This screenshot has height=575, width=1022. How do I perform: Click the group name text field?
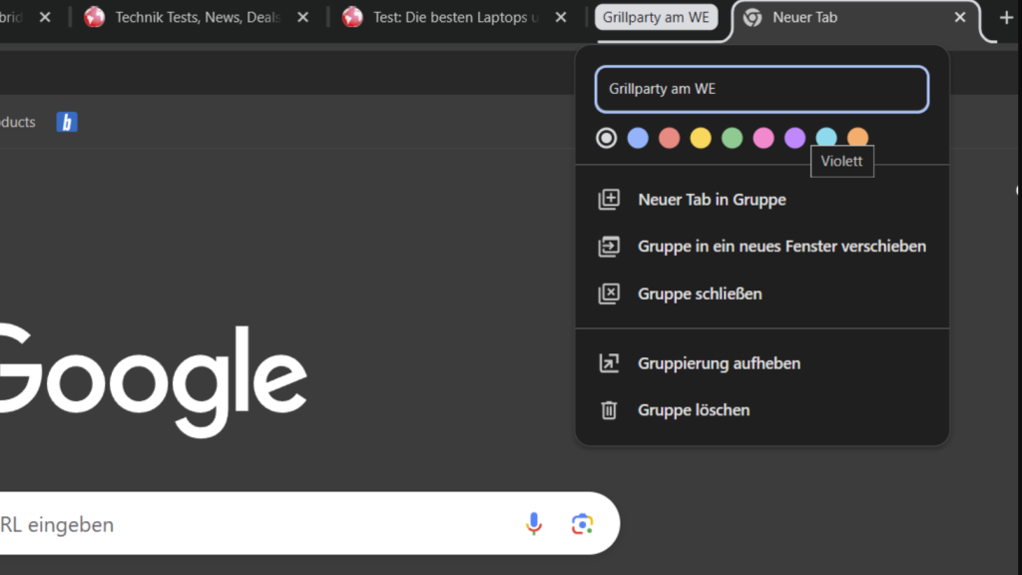(762, 89)
